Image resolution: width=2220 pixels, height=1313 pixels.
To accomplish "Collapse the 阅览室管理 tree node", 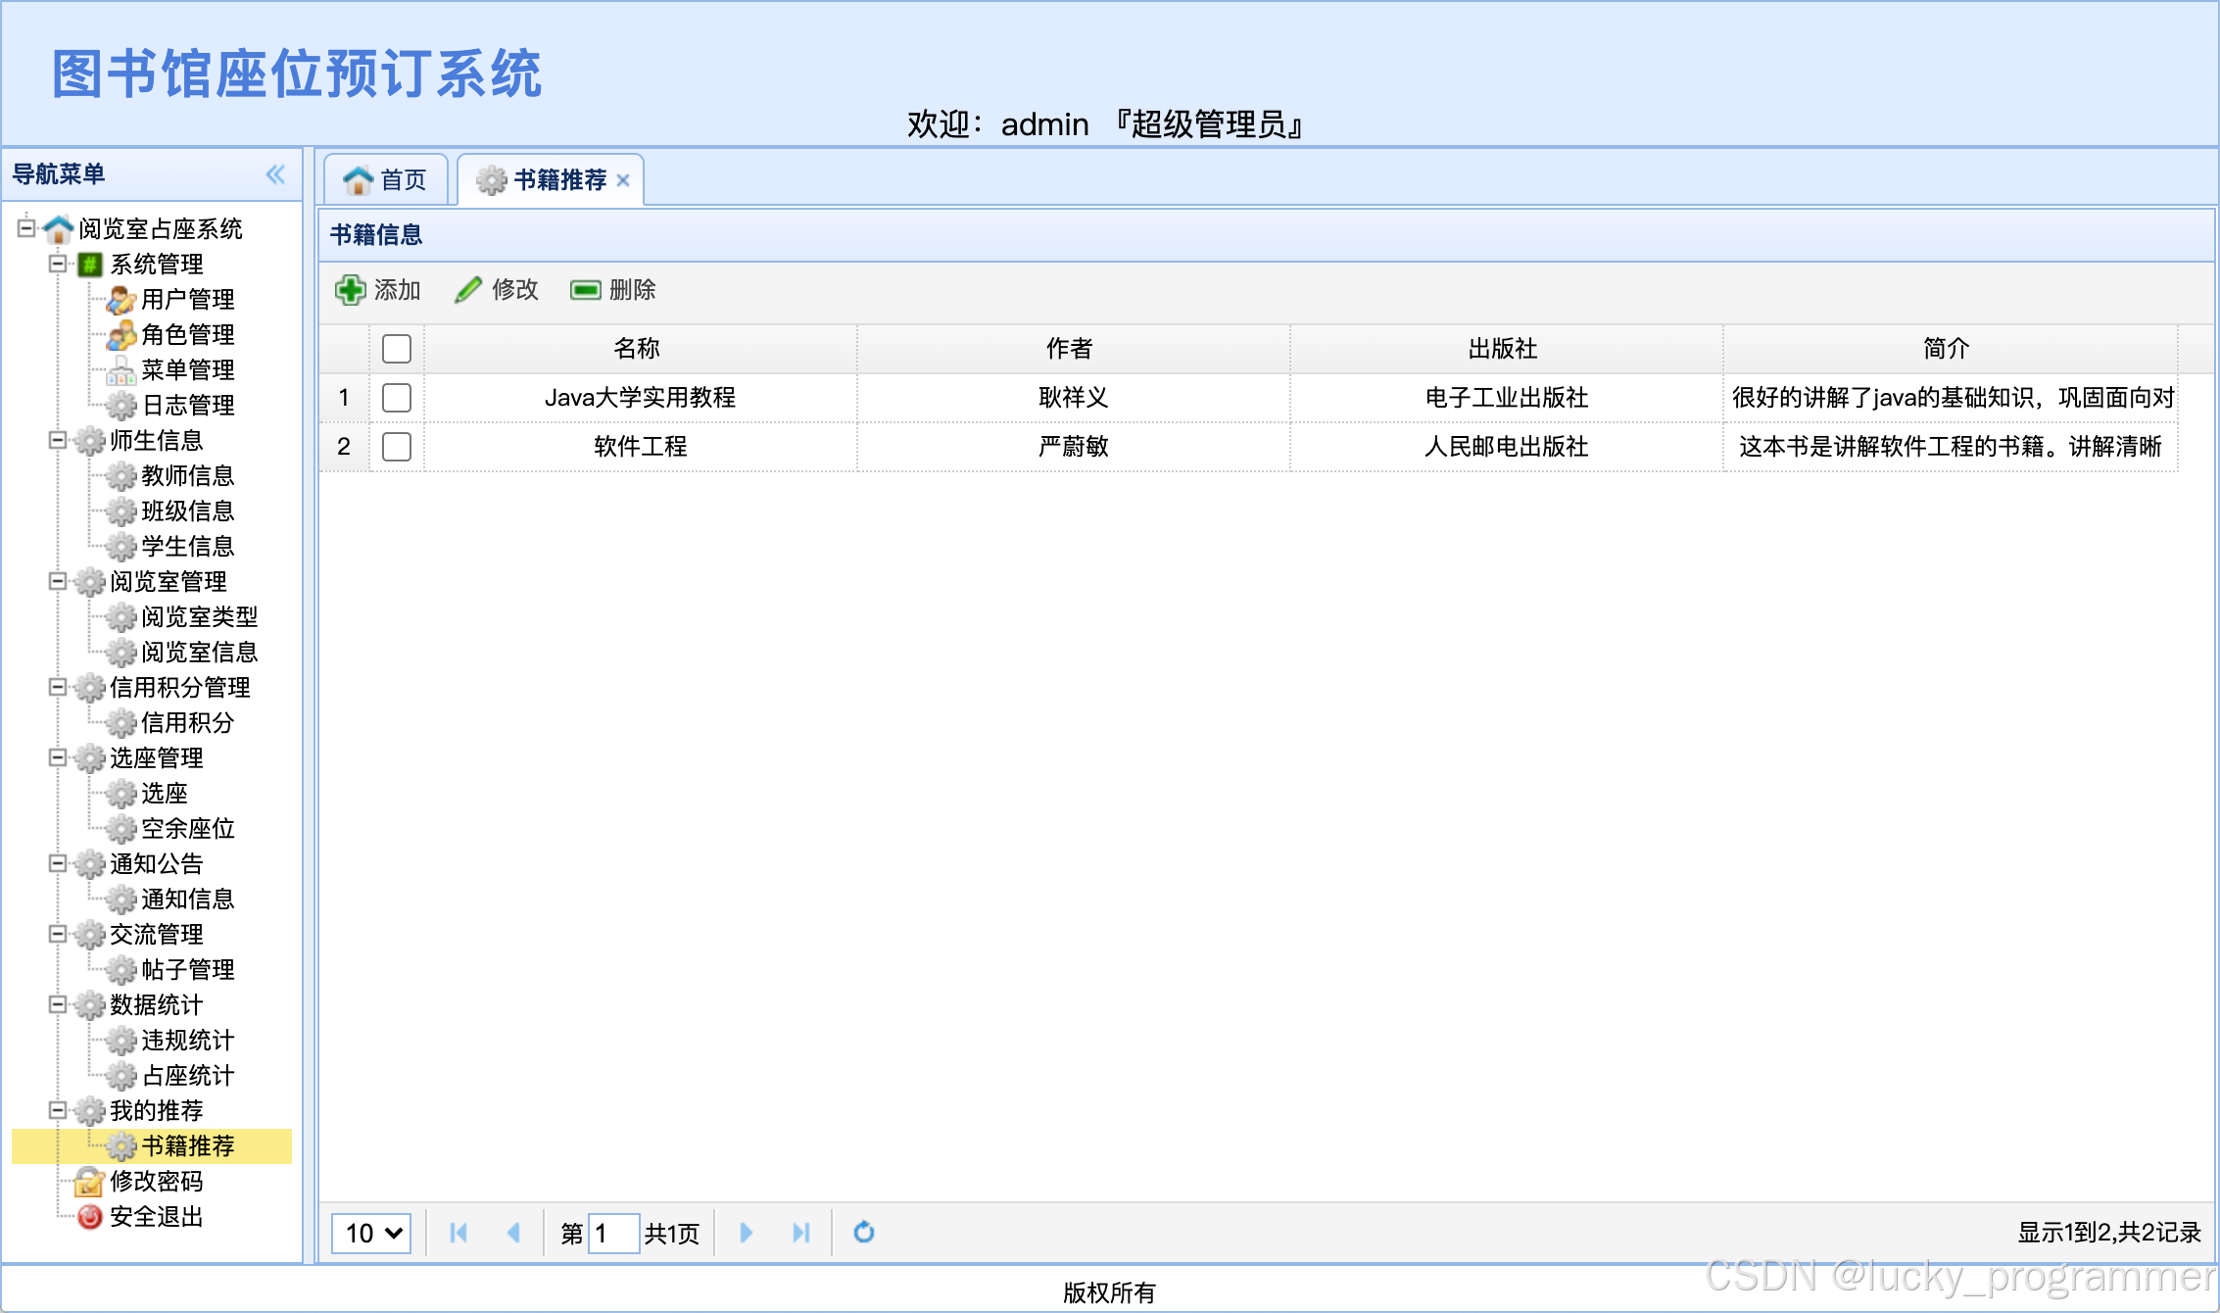I will click(x=58, y=581).
